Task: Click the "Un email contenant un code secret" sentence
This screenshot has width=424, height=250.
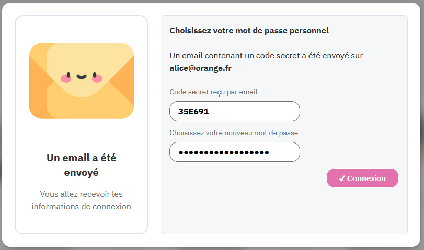Action: click(x=266, y=56)
